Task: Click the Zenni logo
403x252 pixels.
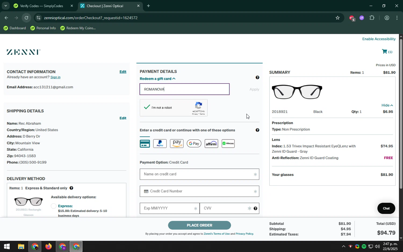Action: (23, 52)
